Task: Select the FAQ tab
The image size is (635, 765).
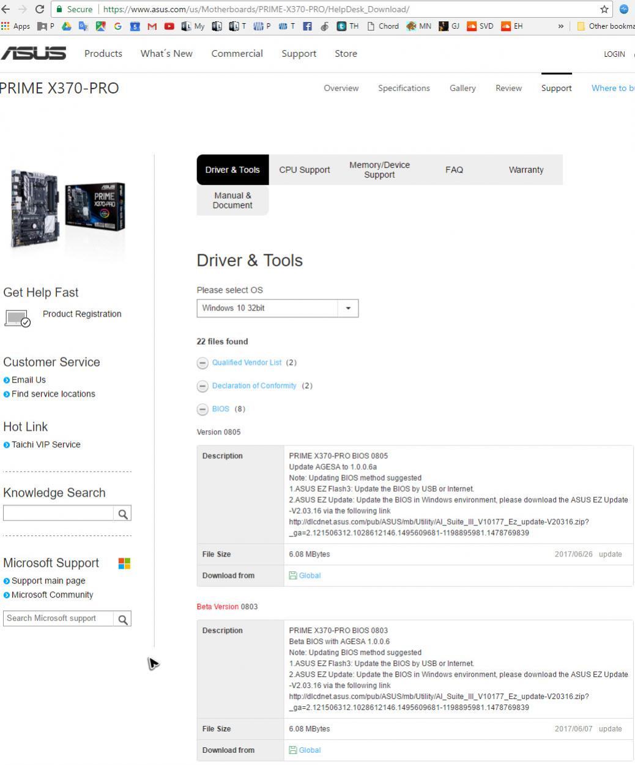Action: (x=454, y=170)
